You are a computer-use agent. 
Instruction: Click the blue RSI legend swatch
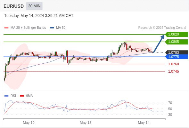(6, 96)
